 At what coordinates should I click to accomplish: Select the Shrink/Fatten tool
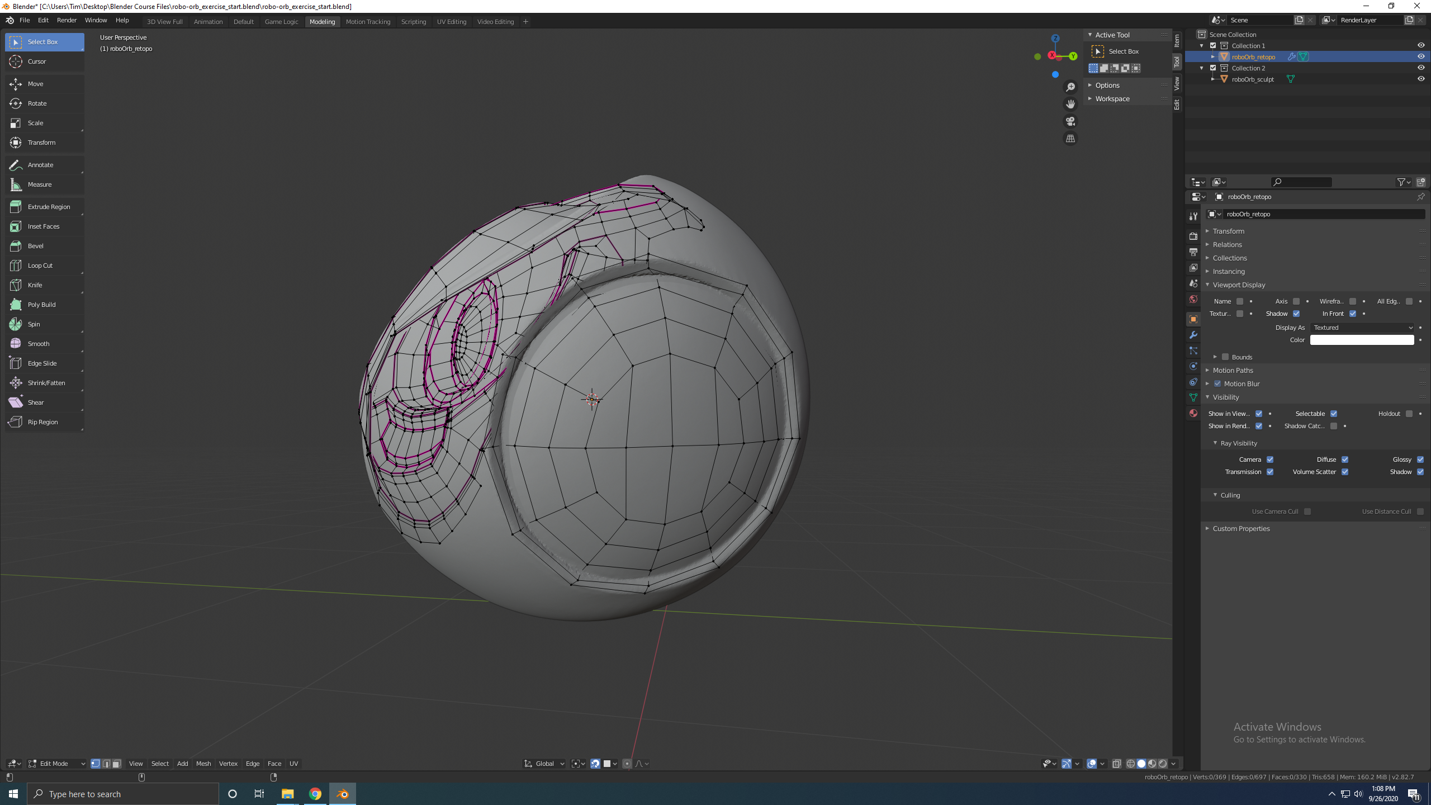pos(46,383)
